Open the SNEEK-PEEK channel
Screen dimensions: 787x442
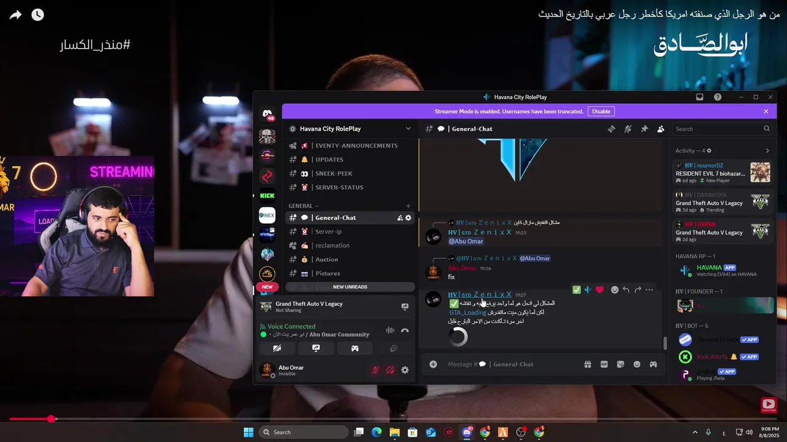point(350,174)
